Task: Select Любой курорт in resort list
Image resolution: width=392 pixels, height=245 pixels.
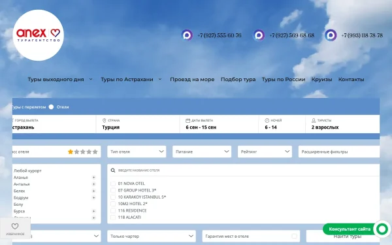Action: click(x=27, y=171)
